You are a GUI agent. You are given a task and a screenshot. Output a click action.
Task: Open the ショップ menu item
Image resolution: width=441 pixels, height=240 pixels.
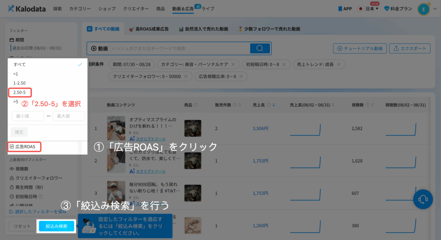click(107, 9)
